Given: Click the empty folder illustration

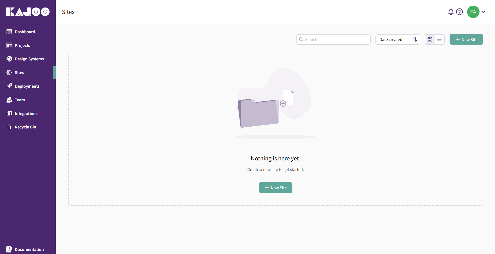Looking at the screenshot, I should click(x=275, y=103).
